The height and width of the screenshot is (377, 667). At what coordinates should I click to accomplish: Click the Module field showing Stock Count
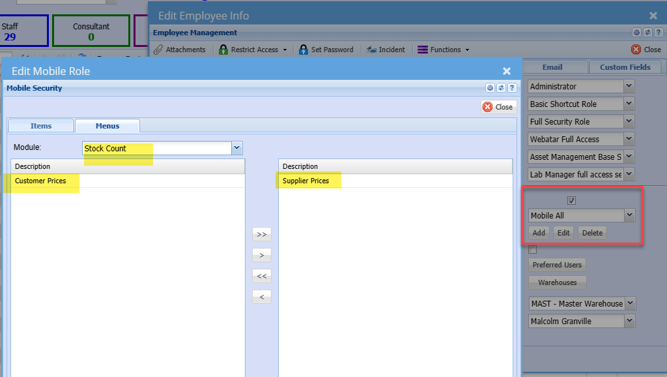click(157, 148)
